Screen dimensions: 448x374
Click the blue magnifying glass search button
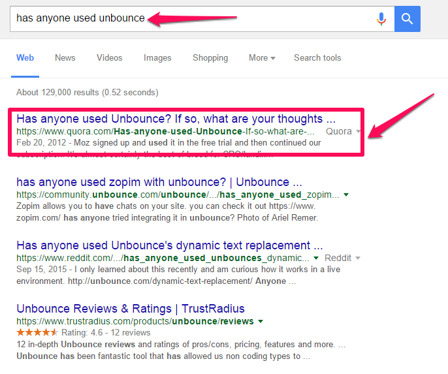coord(407,19)
